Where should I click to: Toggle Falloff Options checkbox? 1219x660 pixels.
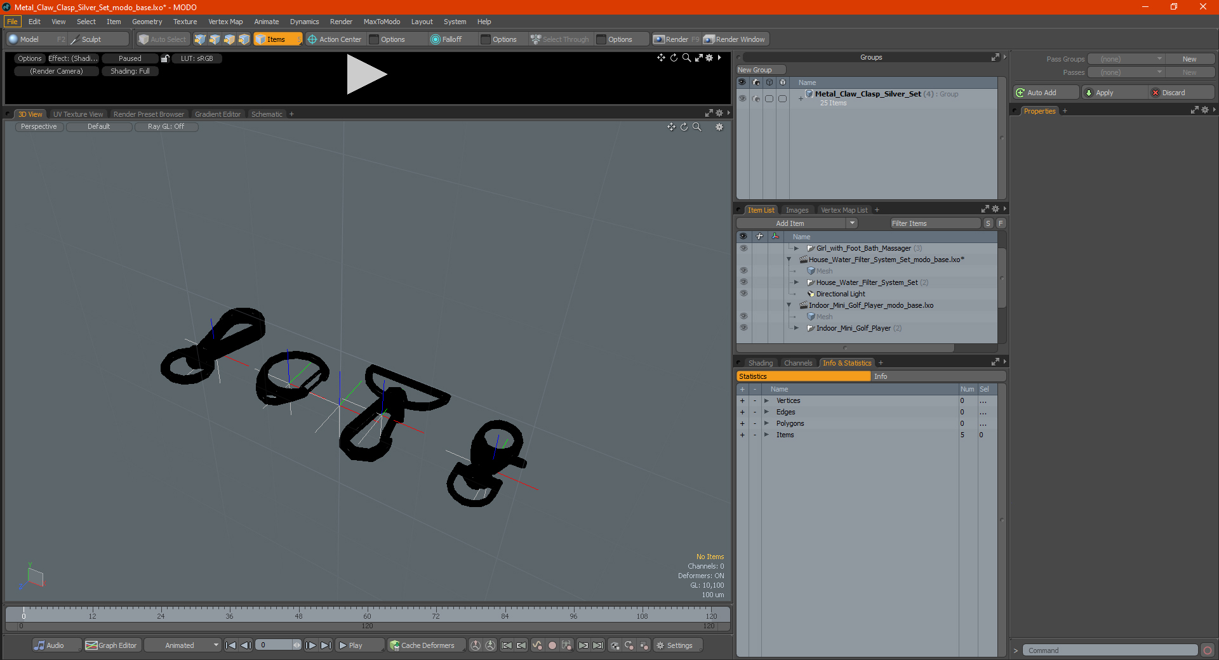486,39
